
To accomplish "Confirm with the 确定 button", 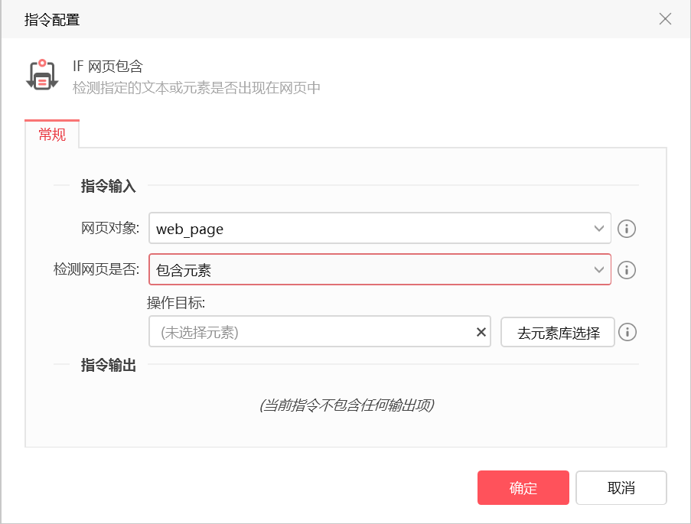I will tap(523, 488).
